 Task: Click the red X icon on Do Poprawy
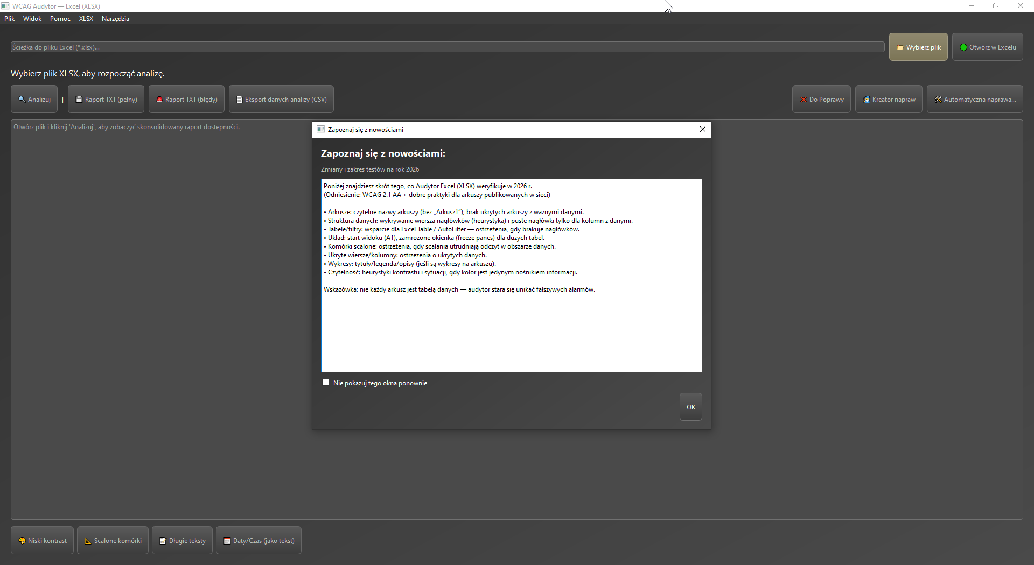pyautogui.click(x=804, y=99)
